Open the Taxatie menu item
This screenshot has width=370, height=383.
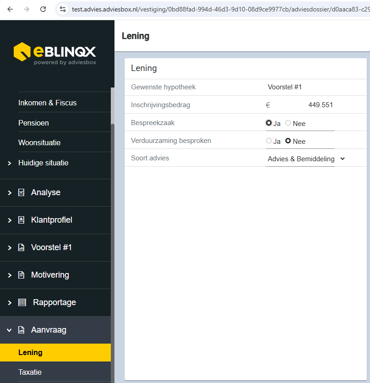pyautogui.click(x=30, y=372)
